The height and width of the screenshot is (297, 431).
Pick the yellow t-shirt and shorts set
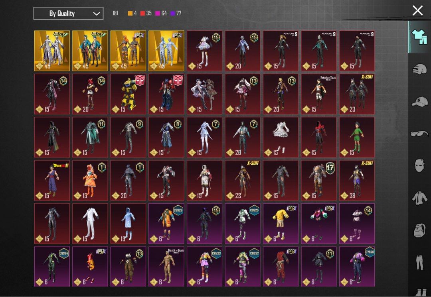[x=281, y=223]
